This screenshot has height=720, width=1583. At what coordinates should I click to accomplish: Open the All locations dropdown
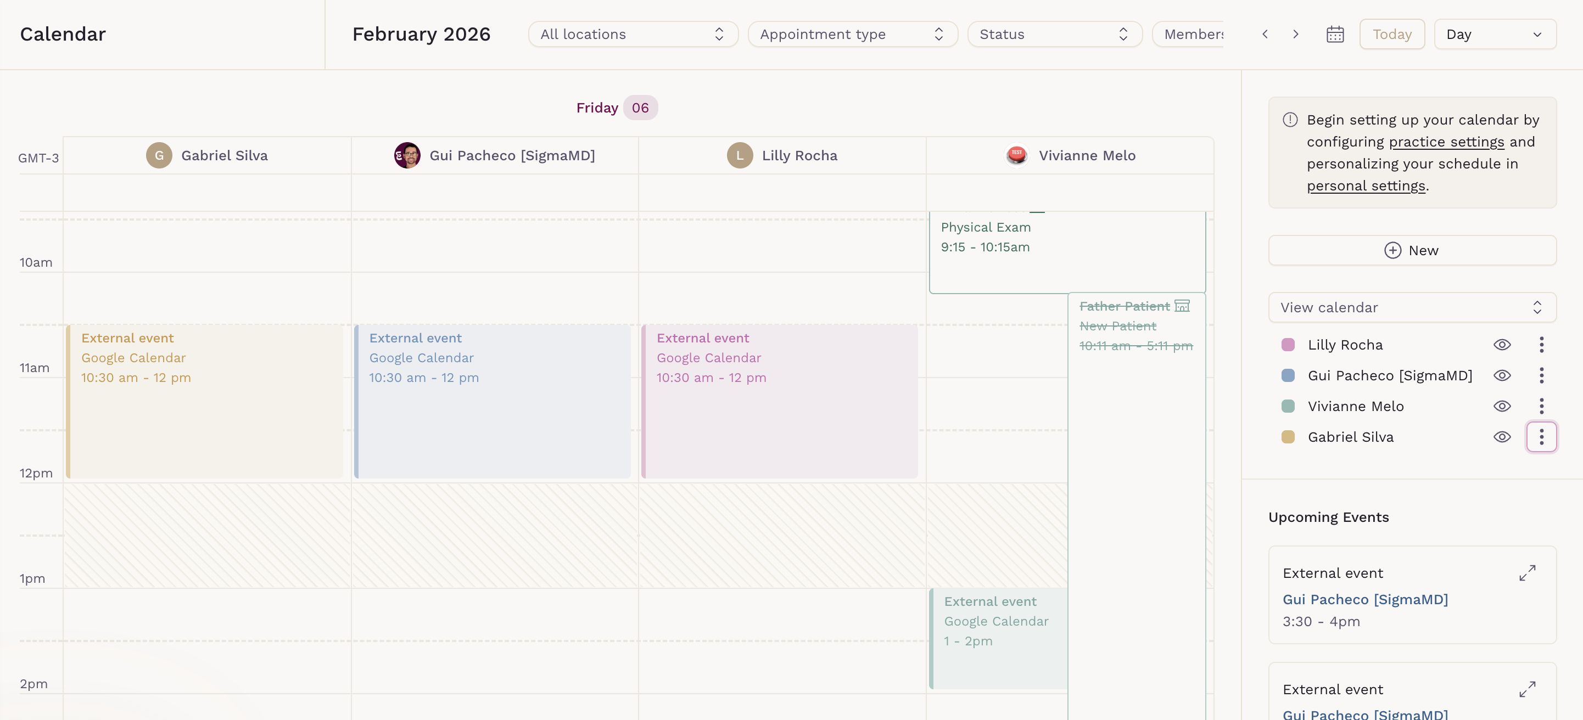click(x=633, y=35)
